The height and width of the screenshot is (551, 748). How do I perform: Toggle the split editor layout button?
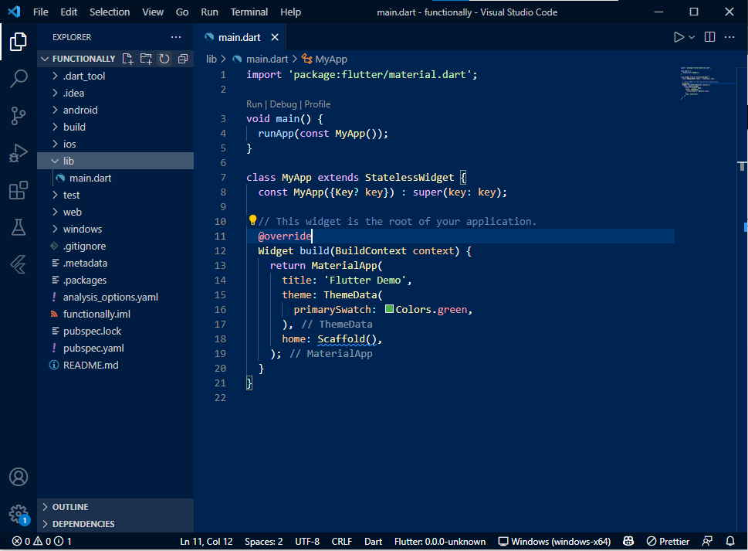(x=709, y=36)
